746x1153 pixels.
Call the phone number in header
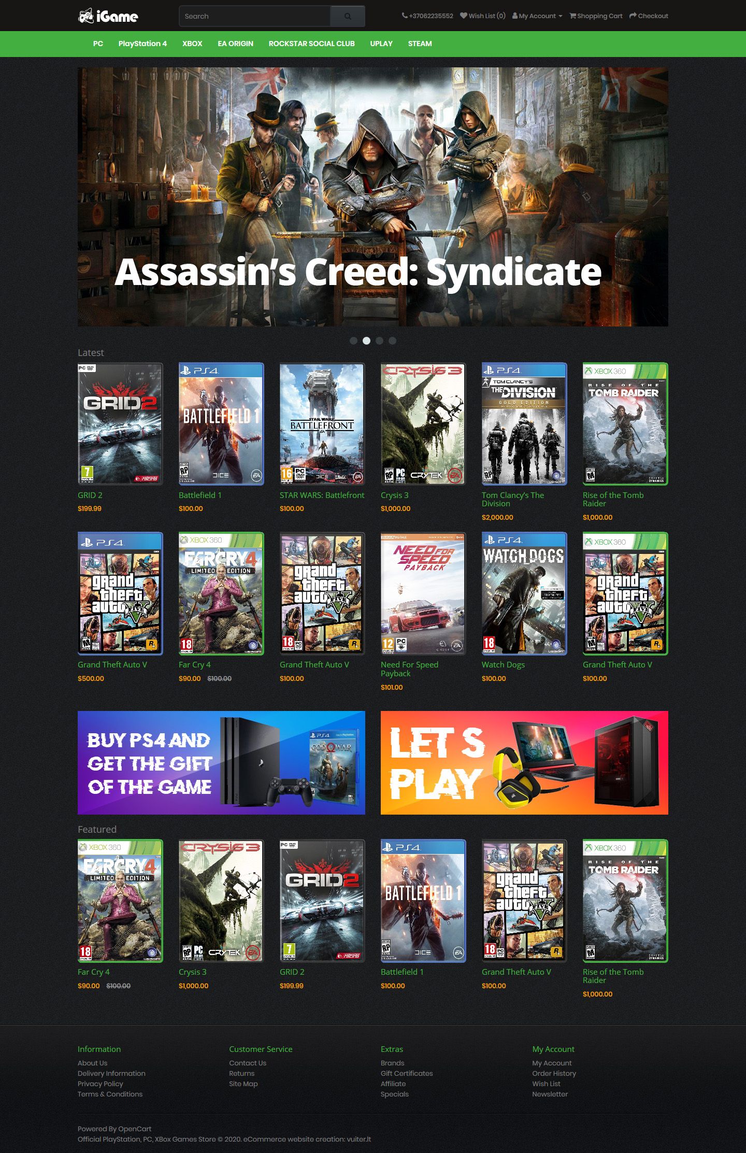pos(427,16)
